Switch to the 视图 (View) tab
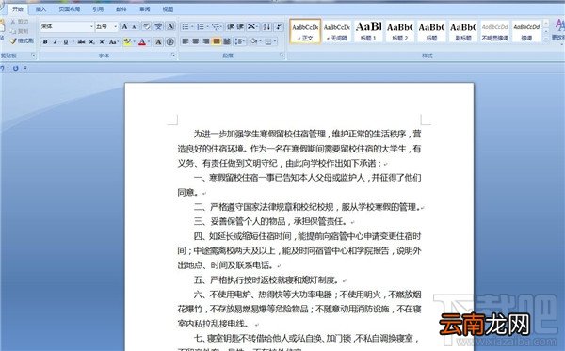Viewport: 565px width, 351px height. [x=168, y=9]
